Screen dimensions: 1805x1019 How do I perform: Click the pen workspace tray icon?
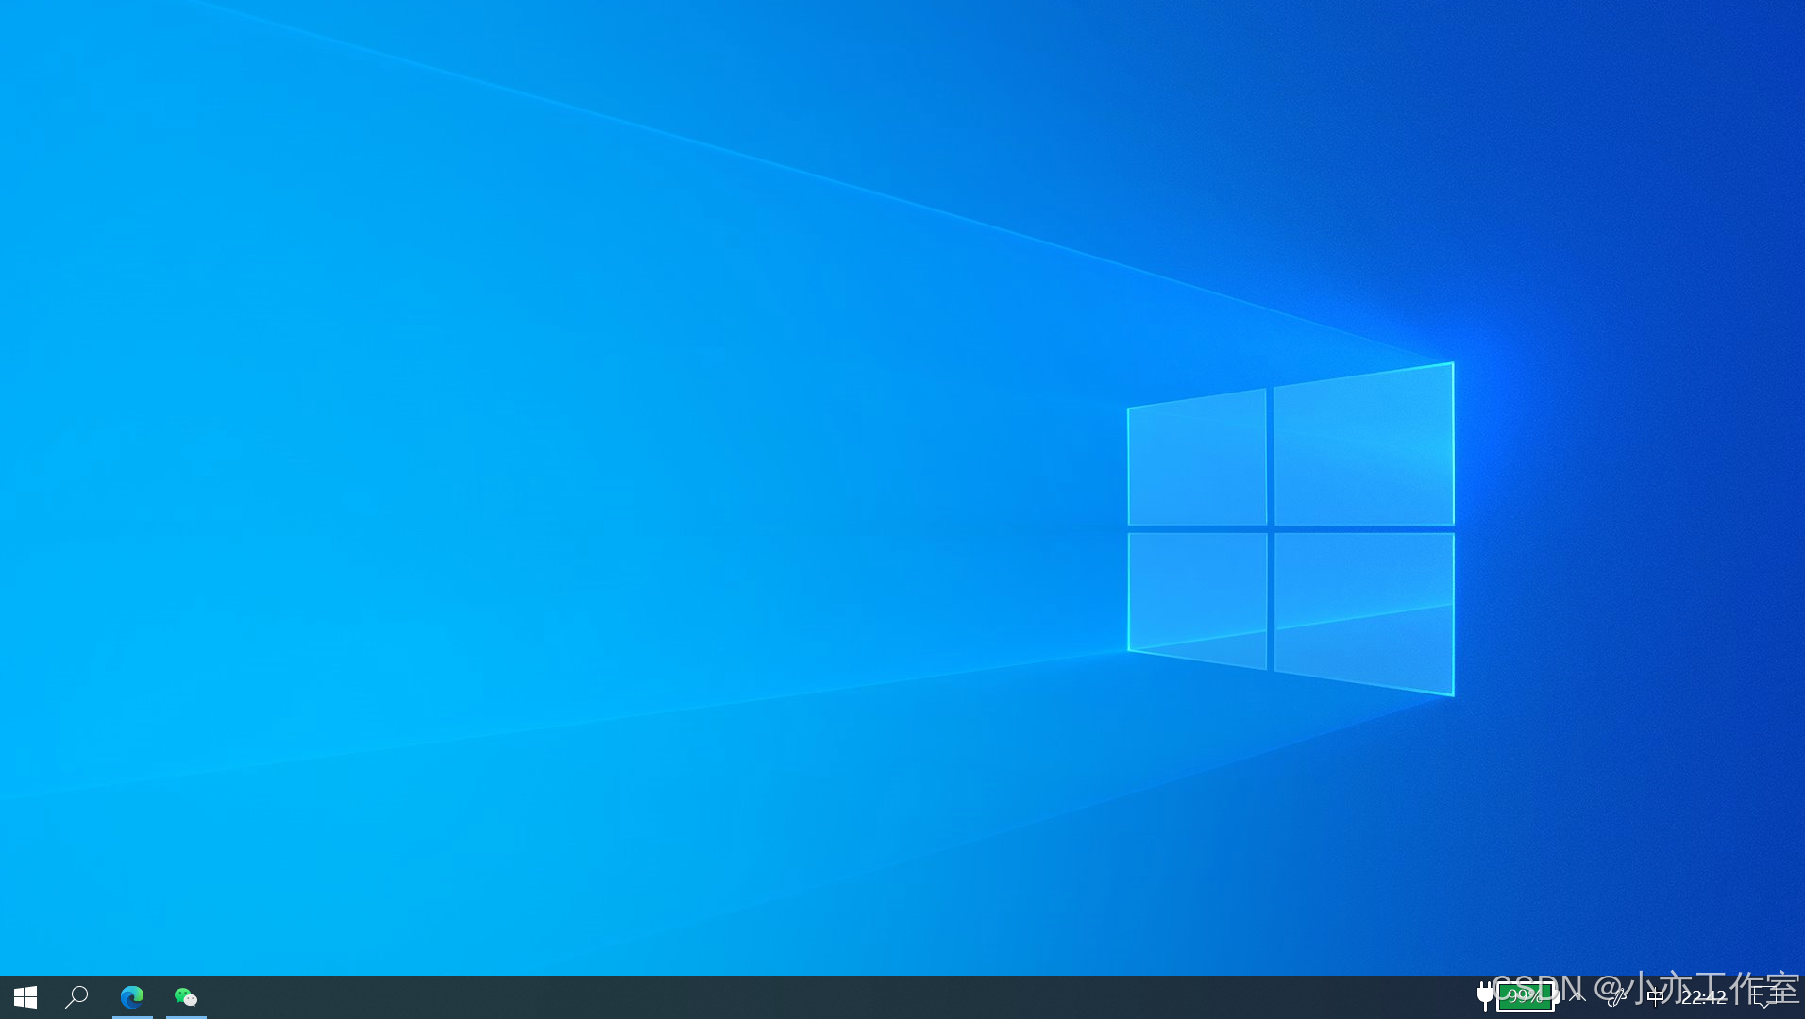(x=1618, y=997)
